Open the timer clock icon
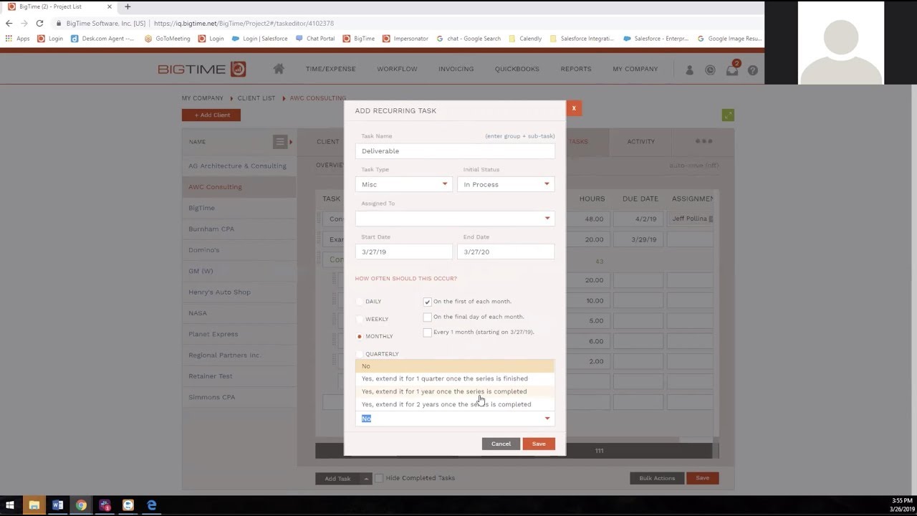Viewport: 917px width, 516px height. [x=710, y=70]
